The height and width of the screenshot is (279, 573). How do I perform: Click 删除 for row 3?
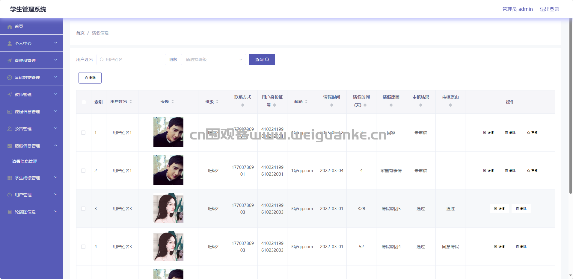pyautogui.click(x=521, y=209)
